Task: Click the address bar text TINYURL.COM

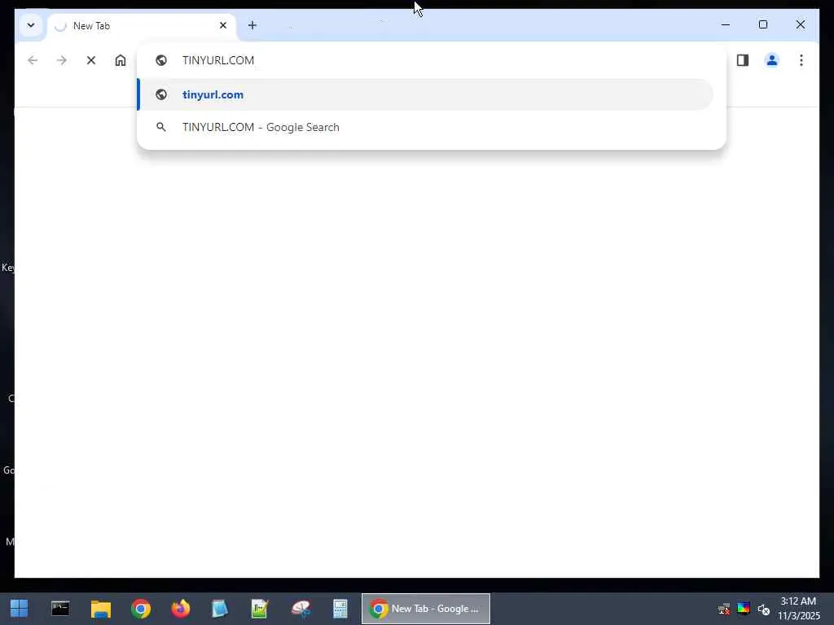Action: pyautogui.click(x=218, y=60)
